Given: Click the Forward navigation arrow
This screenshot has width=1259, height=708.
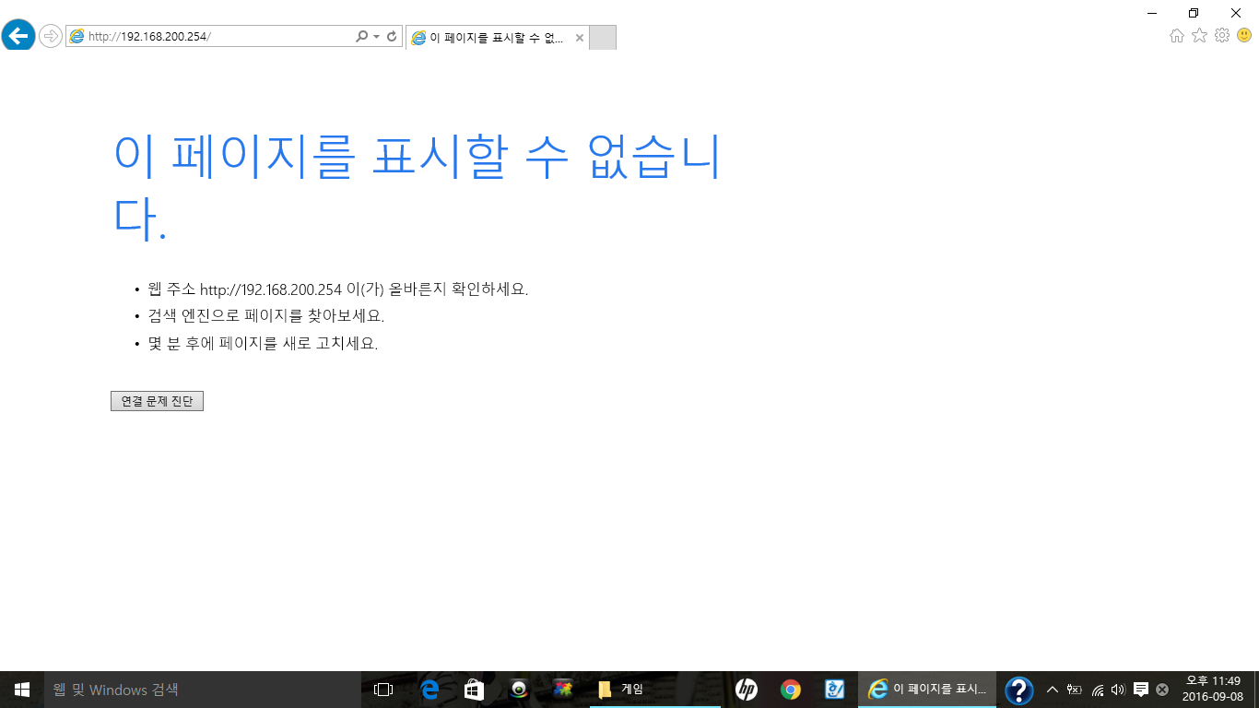Looking at the screenshot, I should 51,36.
